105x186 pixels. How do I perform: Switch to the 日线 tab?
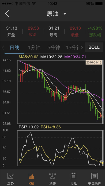tap(14, 48)
